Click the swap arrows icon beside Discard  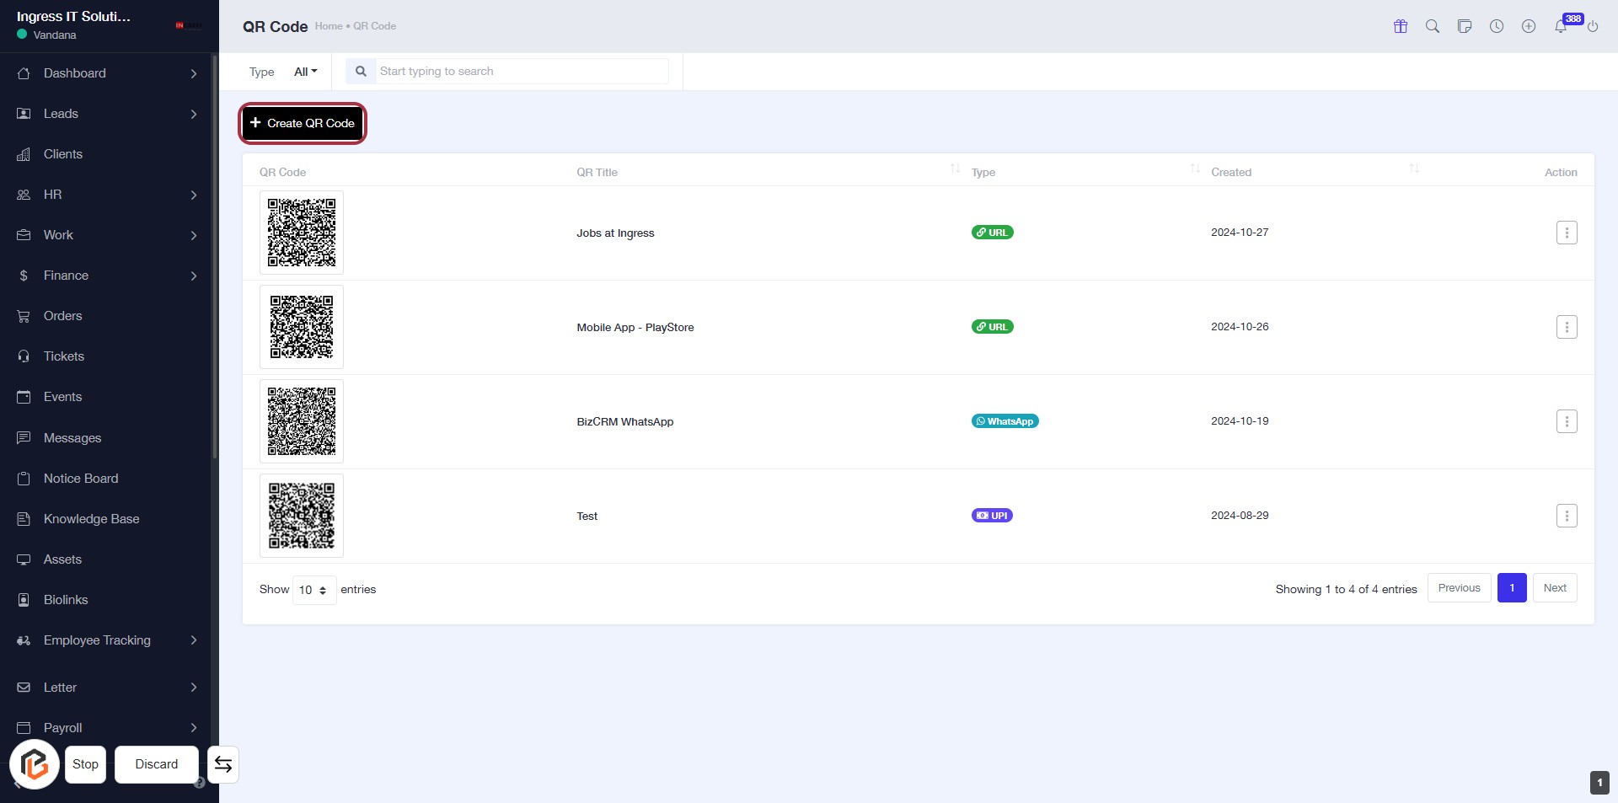[223, 764]
